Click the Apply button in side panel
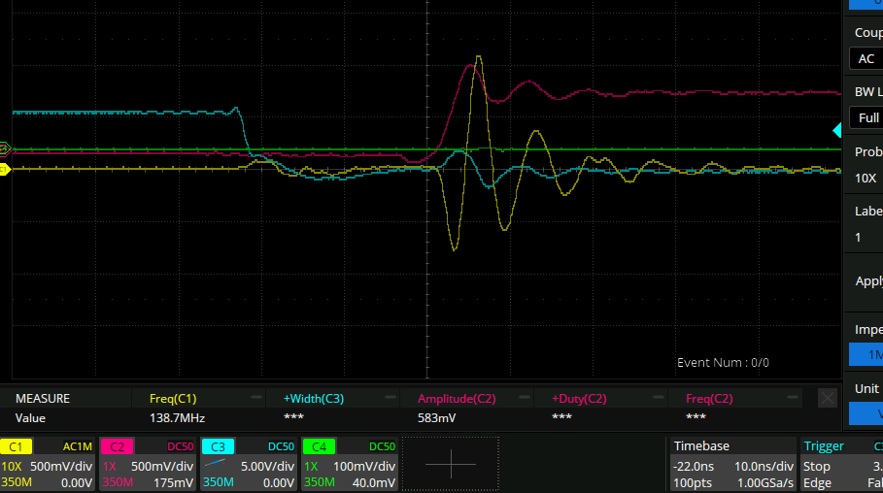Screen dimensions: 883x493 coord(867,281)
